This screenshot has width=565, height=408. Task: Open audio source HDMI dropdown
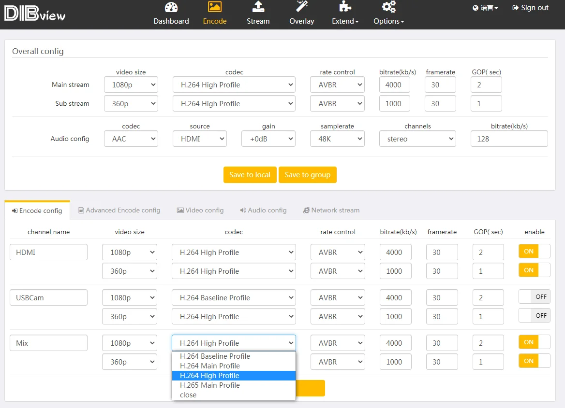(200, 139)
